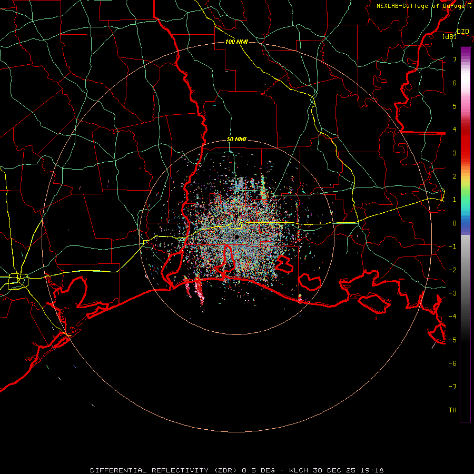This screenshot has height=474, width=474.
Task: Click the KLCH 30 DEC 25 19:18 timestamp
Action: (x=337, y=470)
